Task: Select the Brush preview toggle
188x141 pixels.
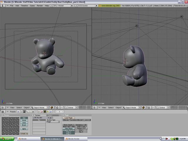Action: [24, 125]
